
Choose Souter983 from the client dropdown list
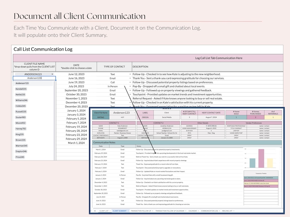pos(20,117)
